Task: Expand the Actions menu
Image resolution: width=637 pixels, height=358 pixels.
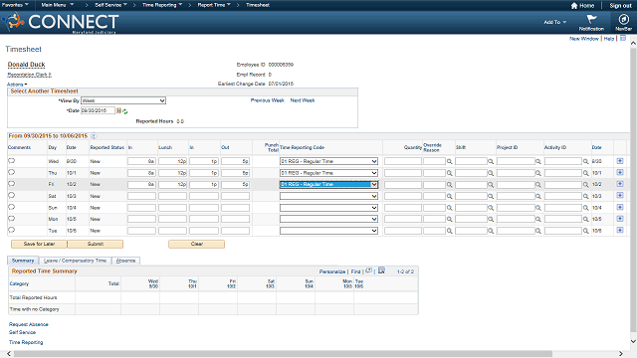Action: tap(17, 85)
